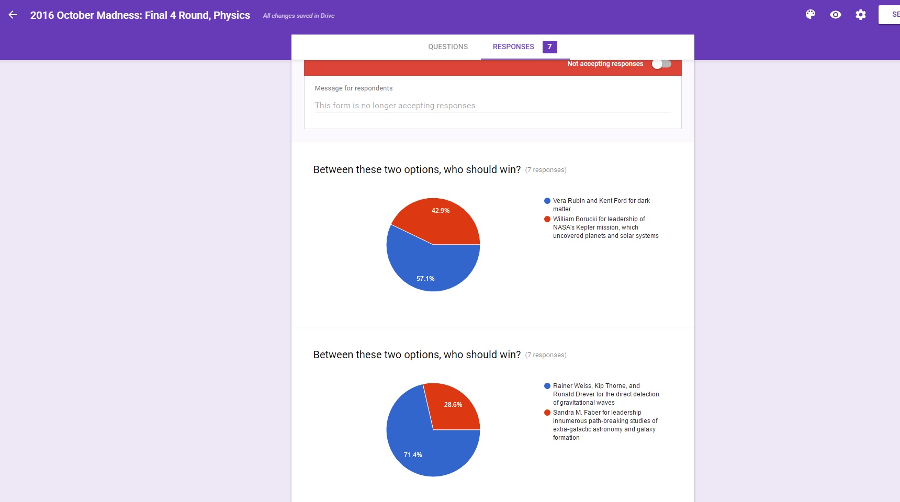The height and width of the screenshot is (502, 900).
Task: Edit the message for respondents field
Action: click(x=492, y=106)
